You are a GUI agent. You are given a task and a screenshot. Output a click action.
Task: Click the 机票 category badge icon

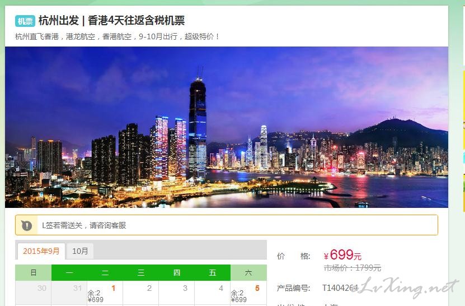tap(25, 21)
